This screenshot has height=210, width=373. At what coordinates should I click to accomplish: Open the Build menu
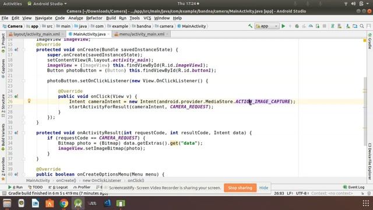pyautogui.click(x=111, y=18)
